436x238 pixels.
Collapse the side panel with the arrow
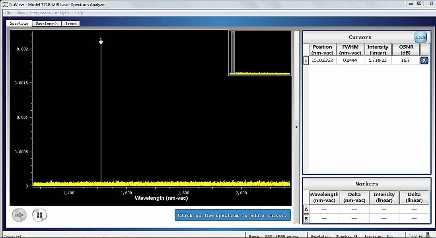(x=297, y=127)
